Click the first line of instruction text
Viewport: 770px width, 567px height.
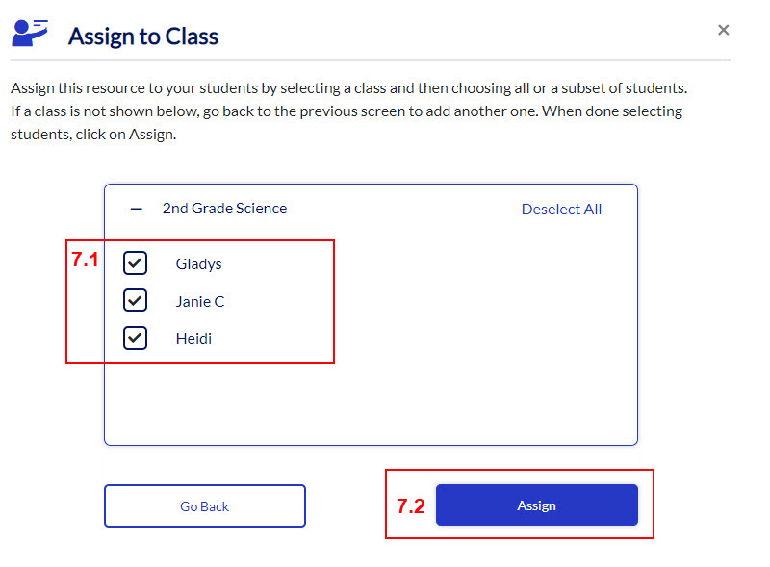click(x=348, y=88)
